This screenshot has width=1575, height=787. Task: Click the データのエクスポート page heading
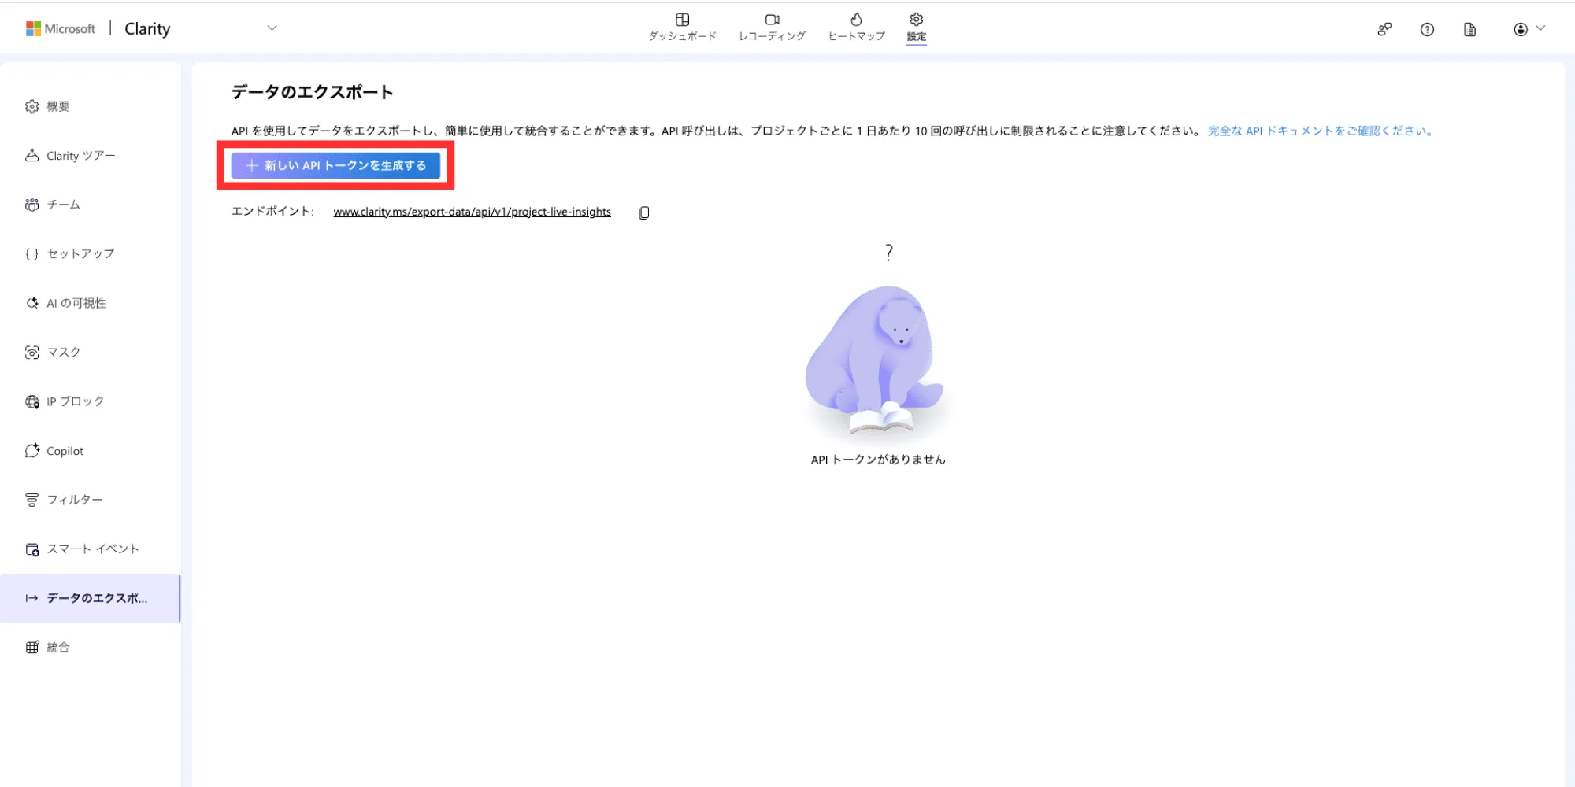tap(312, 92)
